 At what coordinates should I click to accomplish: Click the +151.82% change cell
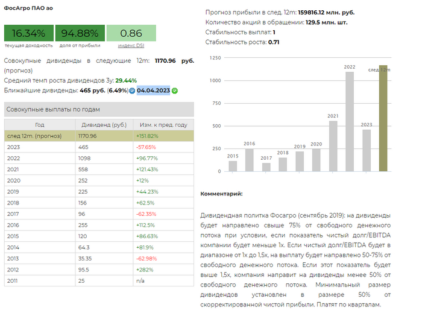pos(163,136)
